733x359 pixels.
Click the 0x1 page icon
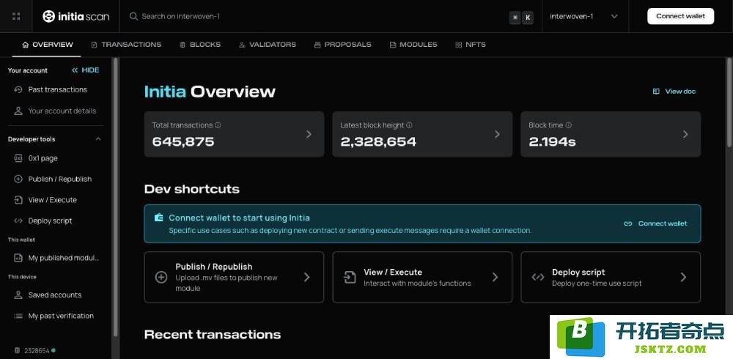18,158
